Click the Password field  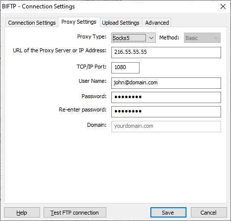166,97
